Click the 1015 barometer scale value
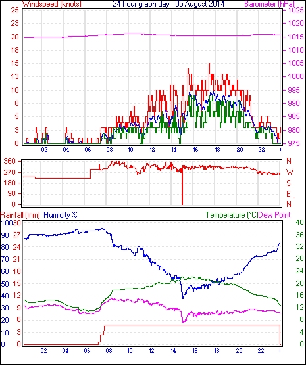The width and height of the screenshot is (306, 370). point(295,37)
